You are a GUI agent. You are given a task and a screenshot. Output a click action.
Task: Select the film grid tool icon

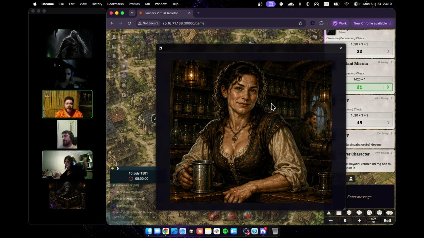click(124, 95)
